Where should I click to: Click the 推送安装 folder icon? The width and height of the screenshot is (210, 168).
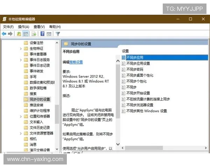(x=26, y=105)
